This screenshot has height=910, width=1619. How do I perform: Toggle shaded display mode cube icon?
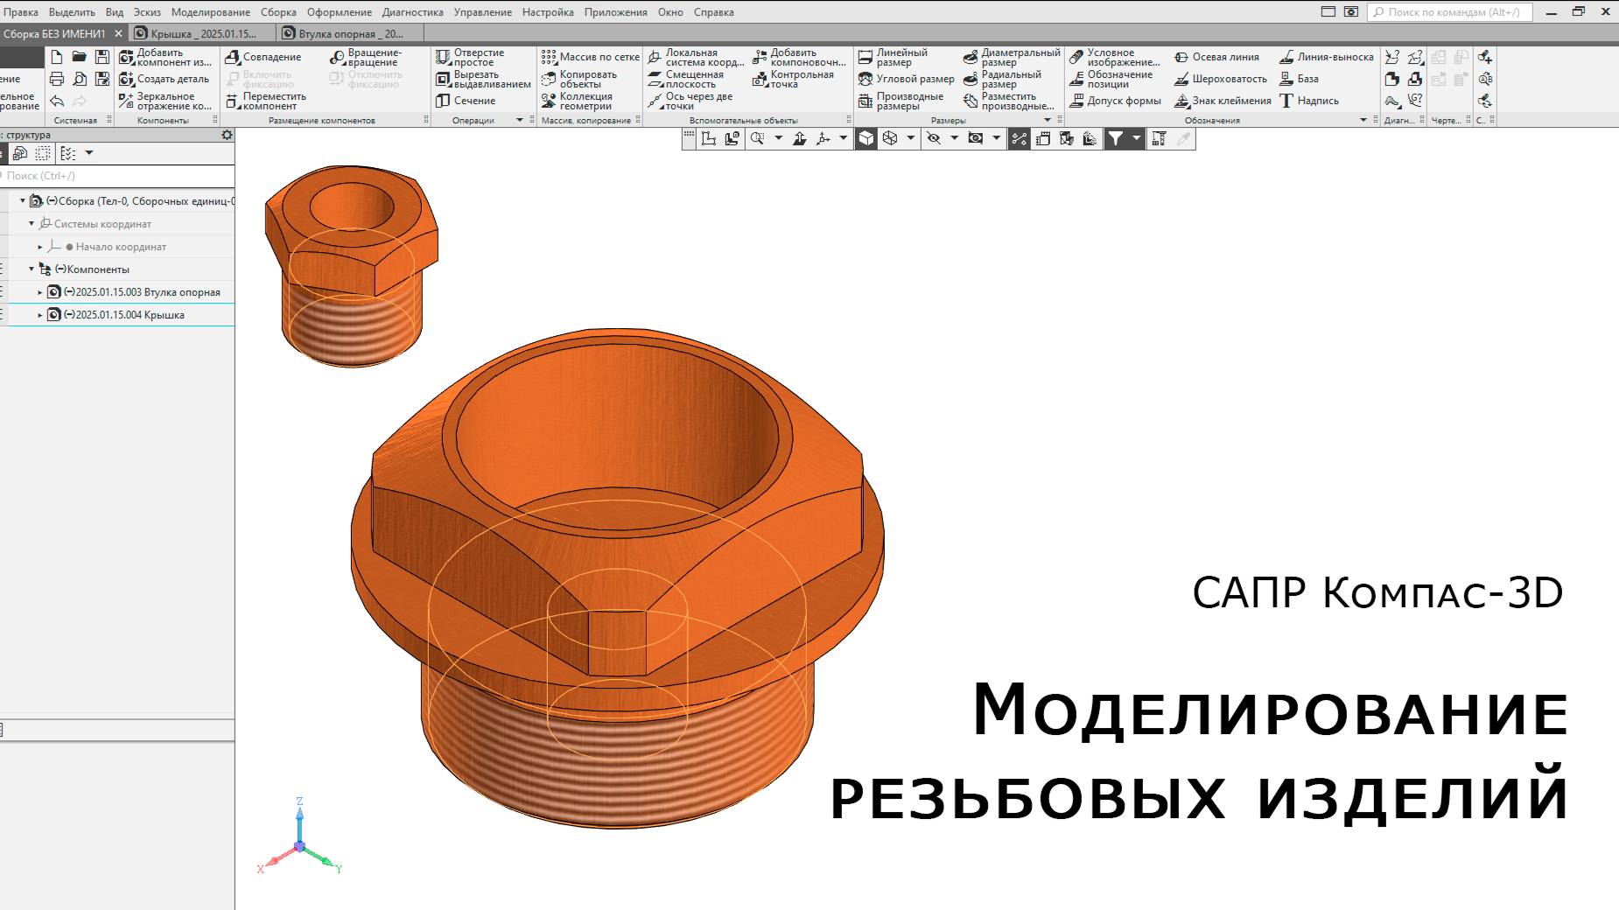(x=864, y=137)
